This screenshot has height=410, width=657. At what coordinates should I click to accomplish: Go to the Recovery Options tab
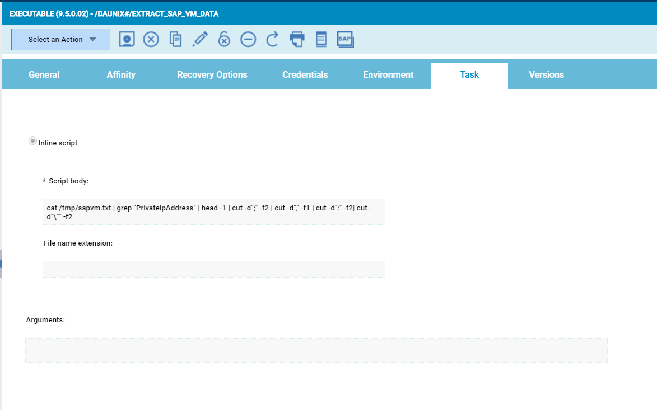coord(212,75)
